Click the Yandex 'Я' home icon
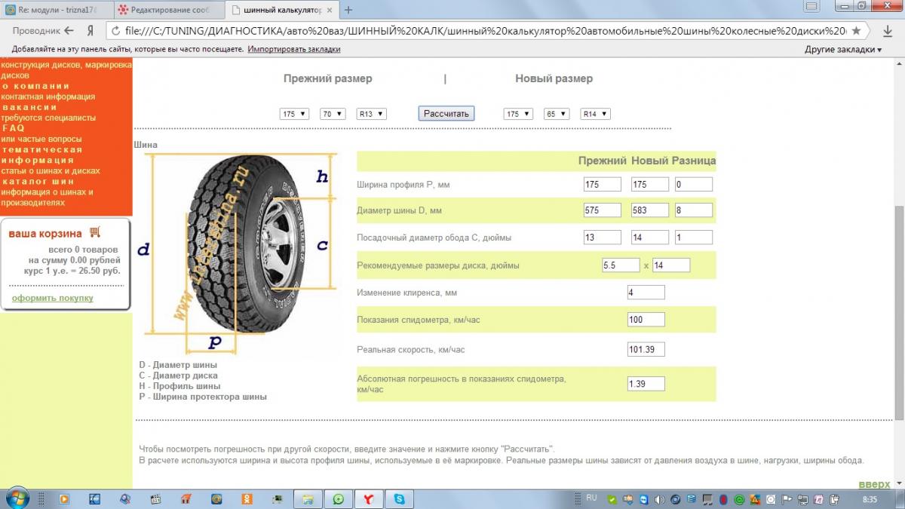This screenshot has height=509, width=905. tap(90, 31)
